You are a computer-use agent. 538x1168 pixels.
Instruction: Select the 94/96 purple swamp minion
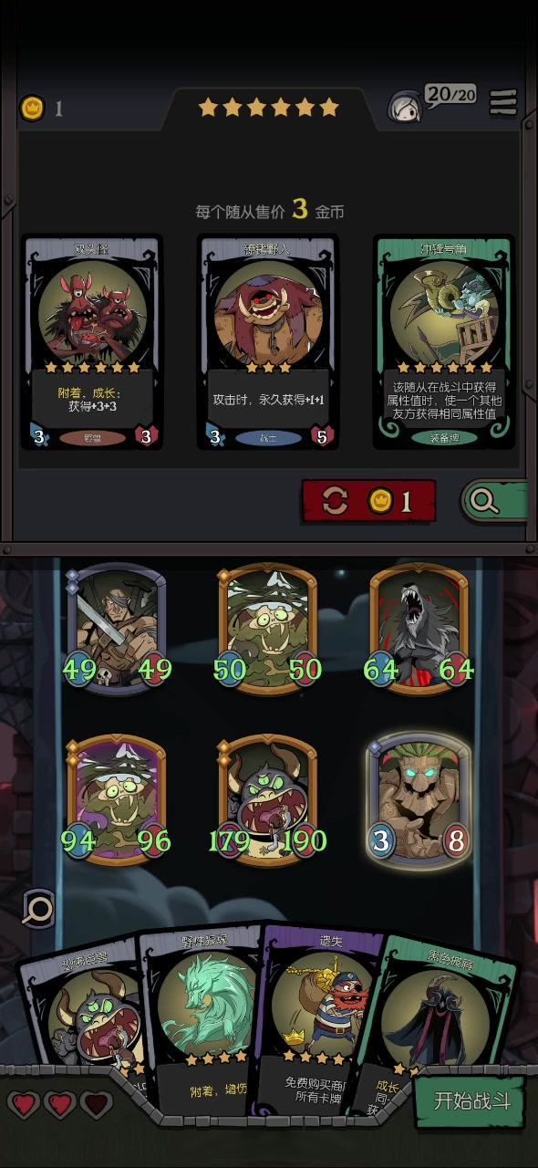[116, 799]
